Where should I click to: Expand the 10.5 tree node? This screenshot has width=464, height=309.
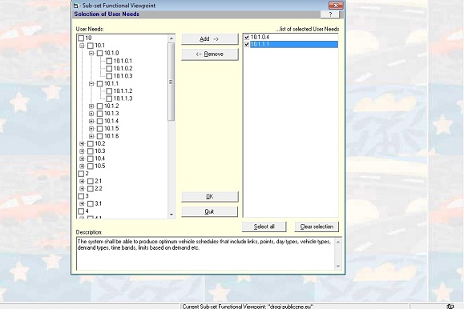pos(82,167)
